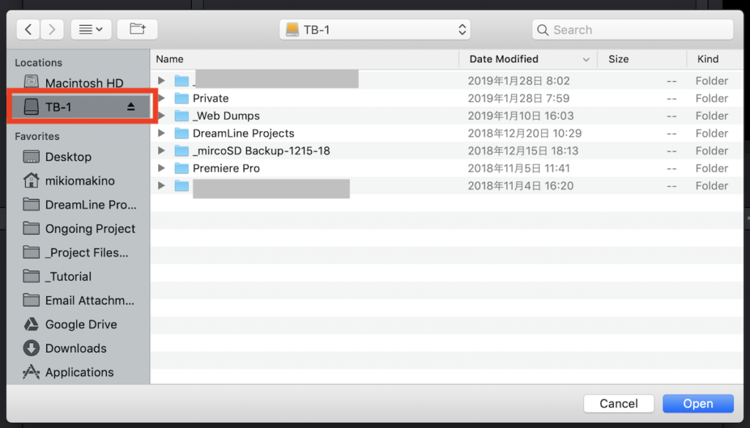
Task: Create a new folder with toolbar icon
Action: tap(137, 29)
